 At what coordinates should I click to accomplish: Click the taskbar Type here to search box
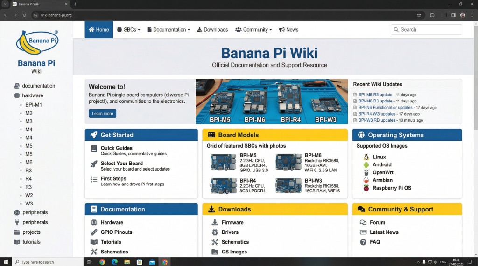[x=48, y=262]
